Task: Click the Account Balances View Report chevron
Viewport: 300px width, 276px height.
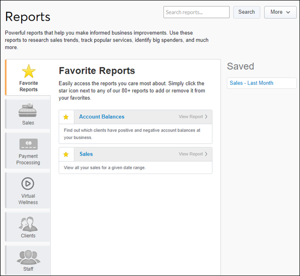Action: 206,117
